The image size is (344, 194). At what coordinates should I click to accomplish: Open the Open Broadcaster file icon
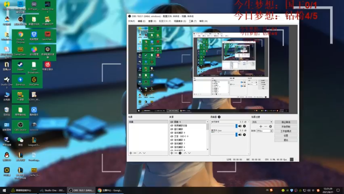34,67
